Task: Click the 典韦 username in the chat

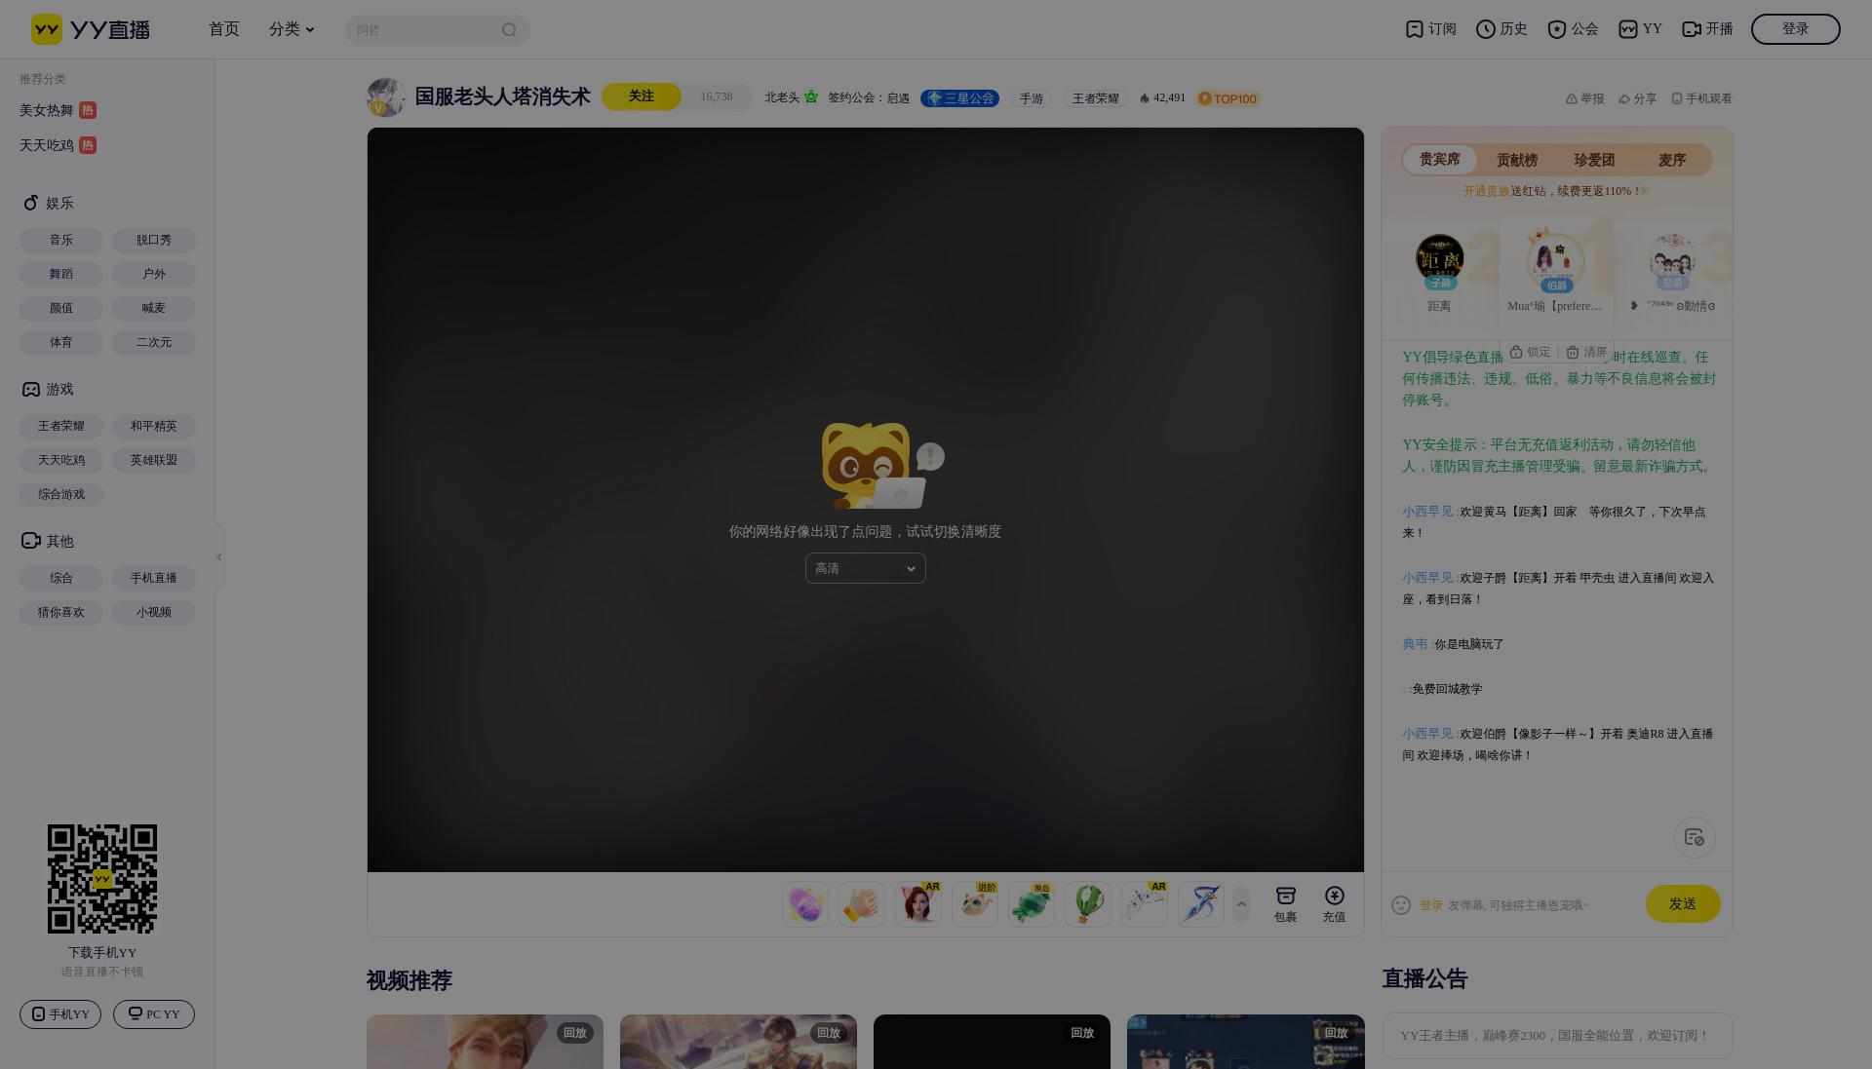Action: pos(1416,644)
